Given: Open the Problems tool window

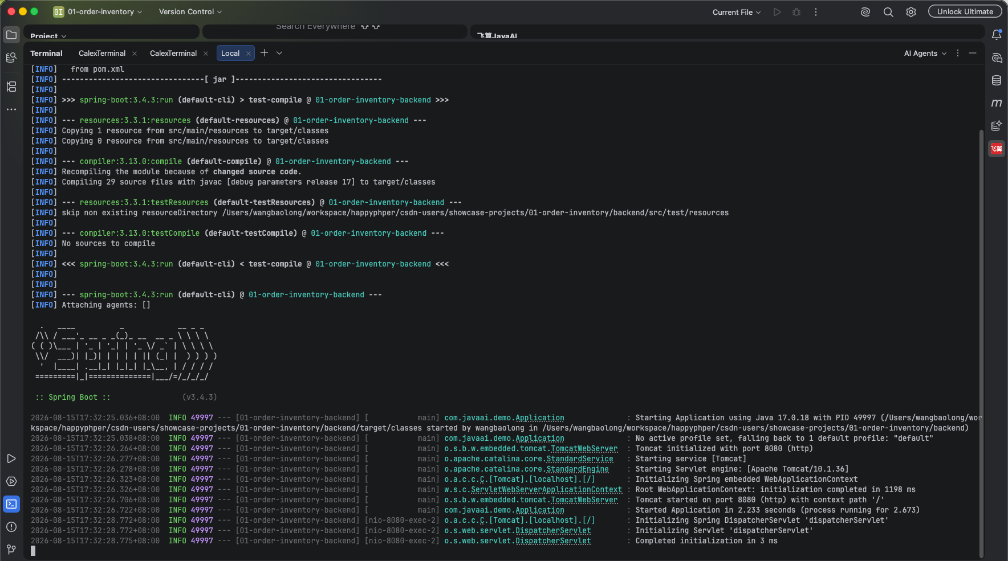Looking at the screenshot, I should pyautogui.click(x=11, y=527).
